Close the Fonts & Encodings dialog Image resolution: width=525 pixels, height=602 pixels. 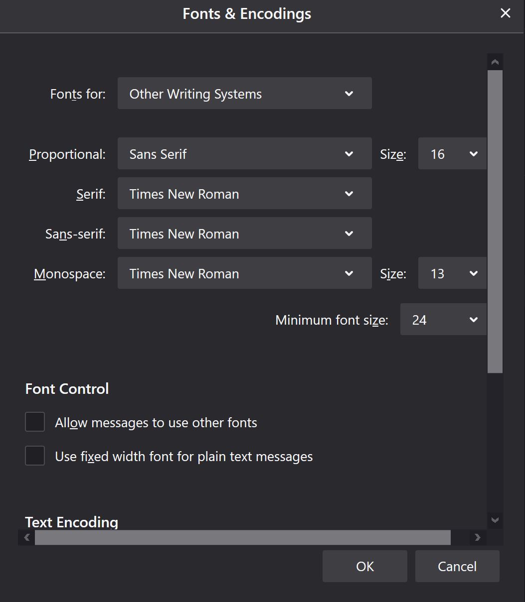(x=505, y=13)
